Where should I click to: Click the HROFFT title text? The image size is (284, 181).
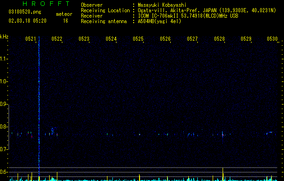tap(47, 4)
